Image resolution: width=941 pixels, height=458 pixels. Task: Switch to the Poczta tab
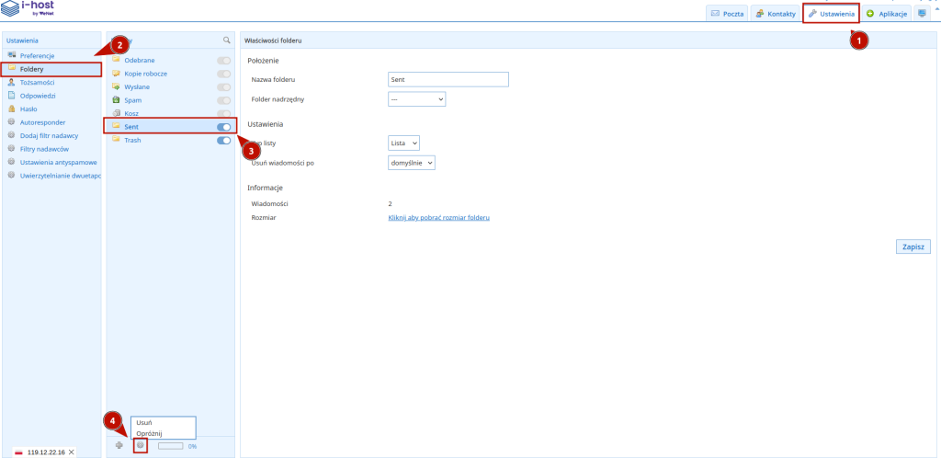pos(727,14)
